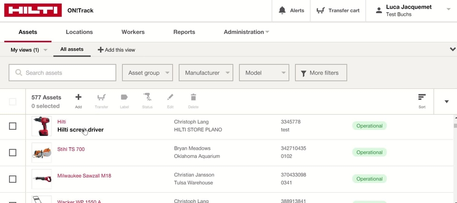This screenshot has width=457, height=203.
Task: Expand the Luca Jacquemet account dropdown arrow
Action: [x=448, y=9]
